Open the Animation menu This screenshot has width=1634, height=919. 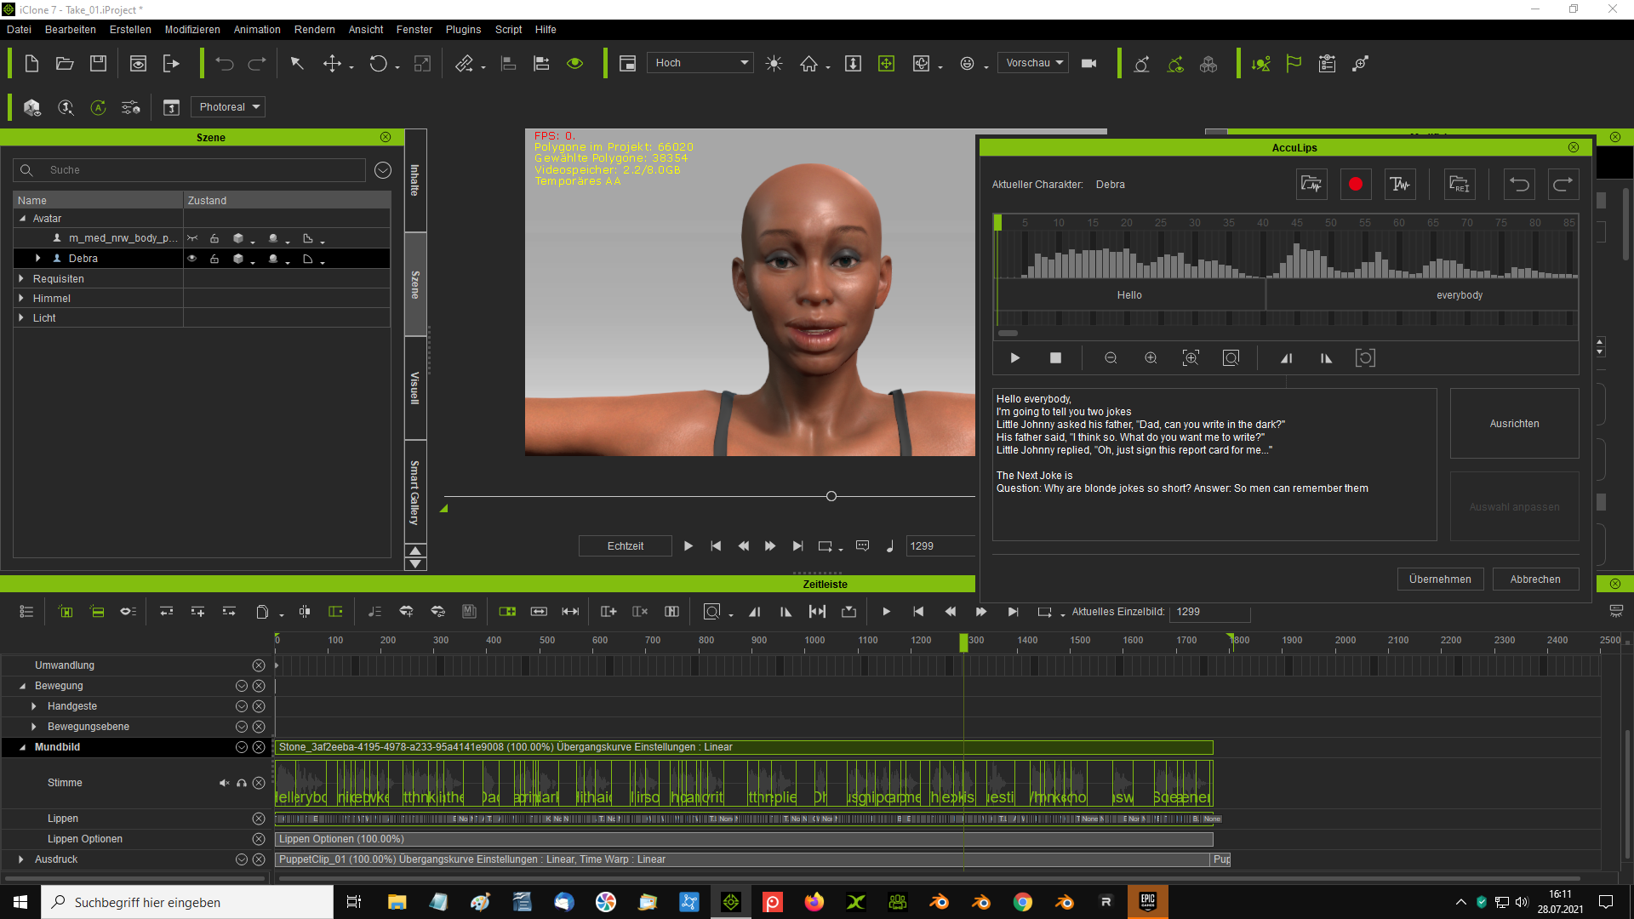coord(257,30)
